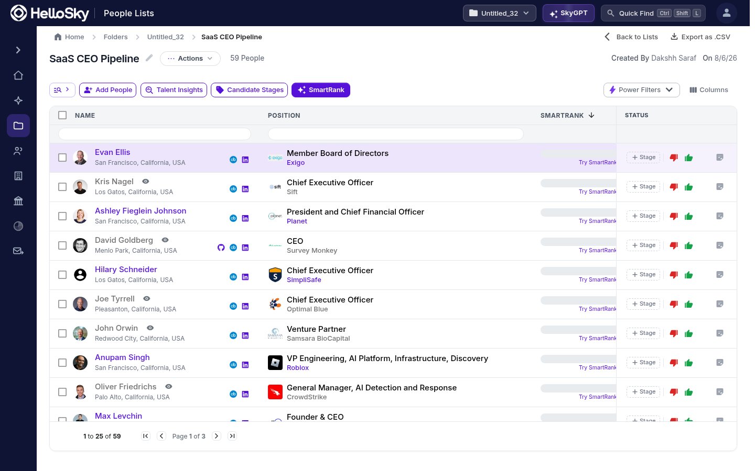Viewport: 755px width, 471px height.
Task: Open the note icon for Hilary Schneider
Action: (720, 275)
